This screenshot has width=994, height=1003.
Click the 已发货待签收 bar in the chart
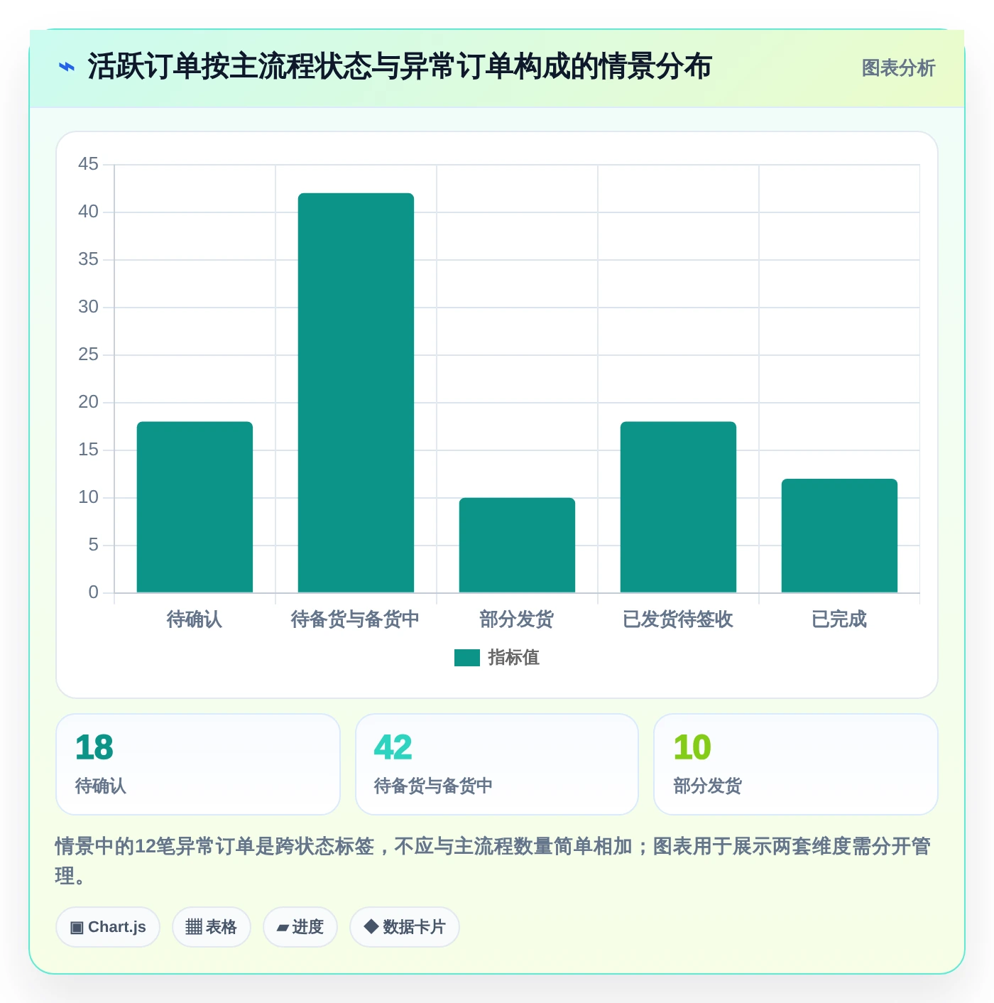tap(678, 507)
